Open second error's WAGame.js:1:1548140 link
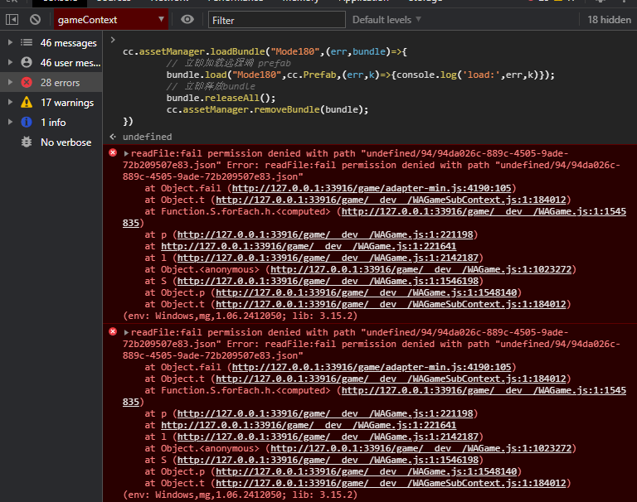637x502 pixels. [366, 472]
